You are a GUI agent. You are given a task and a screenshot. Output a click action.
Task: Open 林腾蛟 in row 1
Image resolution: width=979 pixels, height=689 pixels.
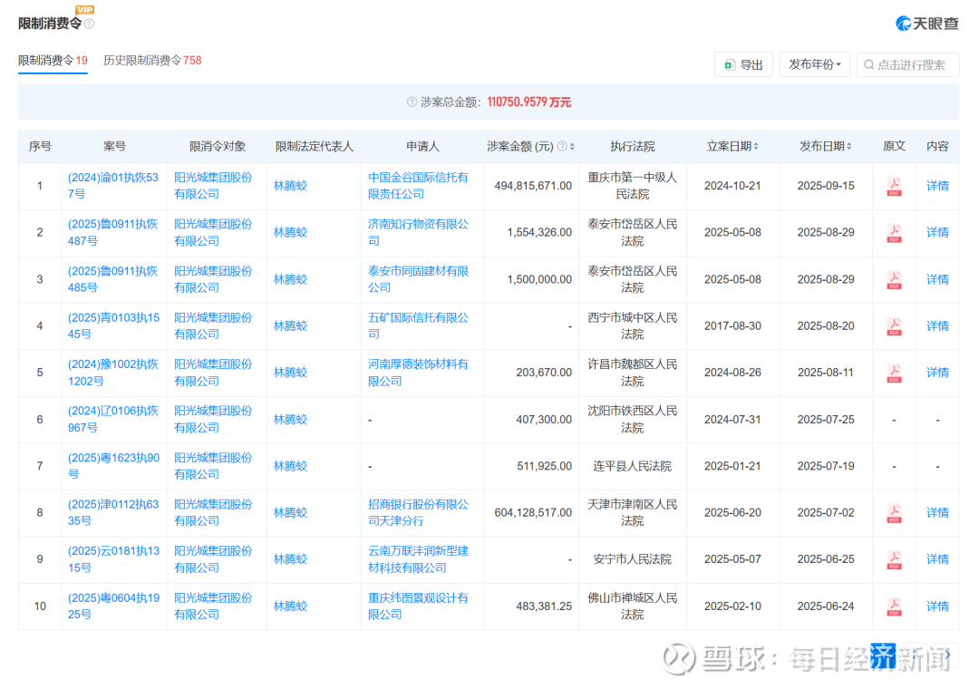(x=290, y=186)
